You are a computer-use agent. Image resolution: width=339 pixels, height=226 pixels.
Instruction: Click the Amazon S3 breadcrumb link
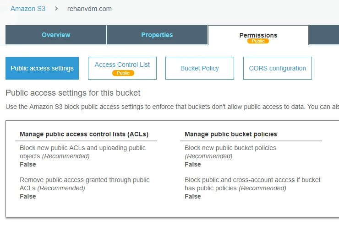click(x=28, y=9)
